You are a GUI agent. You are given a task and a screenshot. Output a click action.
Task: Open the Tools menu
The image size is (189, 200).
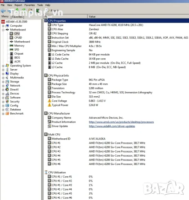point(40,5)
